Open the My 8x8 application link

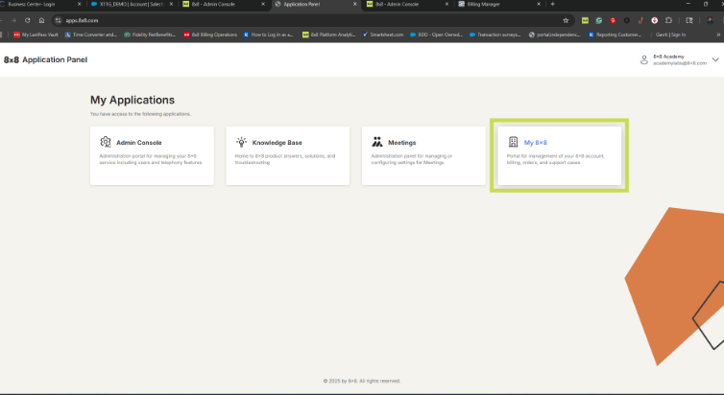[x=535, y=142]
